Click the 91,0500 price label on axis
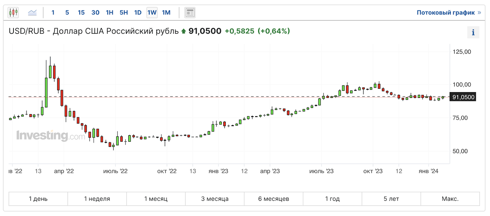 [x=463, y=97]
